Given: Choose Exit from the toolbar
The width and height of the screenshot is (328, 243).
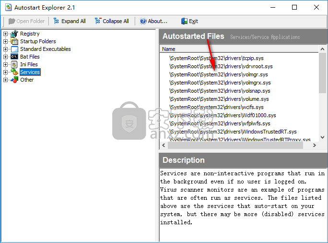Looking at the screenshot, I should point(189,21).
